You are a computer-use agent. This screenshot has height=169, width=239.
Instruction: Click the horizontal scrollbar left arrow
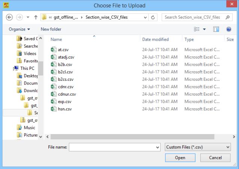tap(48, 137)
